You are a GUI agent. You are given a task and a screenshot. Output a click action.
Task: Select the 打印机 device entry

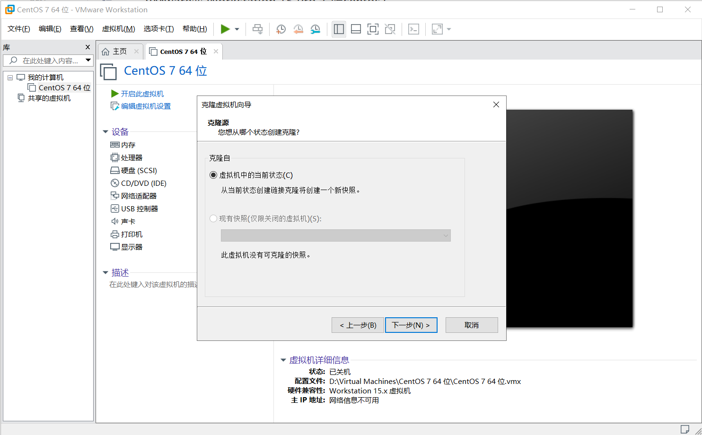pos(132,235)
